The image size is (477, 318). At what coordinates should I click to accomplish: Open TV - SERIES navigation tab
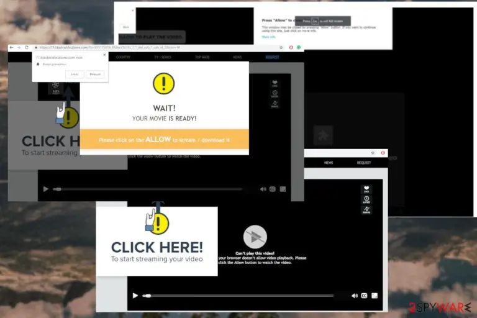click(163, 57)
